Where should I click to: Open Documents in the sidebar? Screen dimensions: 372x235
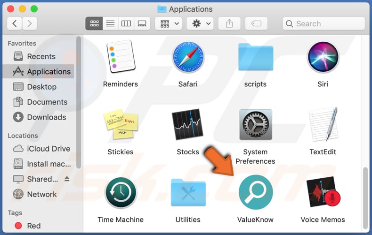[x=39, y=102]
